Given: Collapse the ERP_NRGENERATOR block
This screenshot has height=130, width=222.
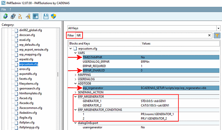Looking at the screenshot, I should [75, 97].
